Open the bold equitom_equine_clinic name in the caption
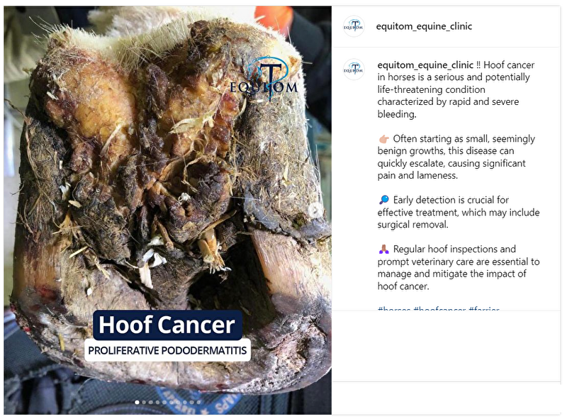Viewport: 567px width, 419px height. click(x=425, y=65)
